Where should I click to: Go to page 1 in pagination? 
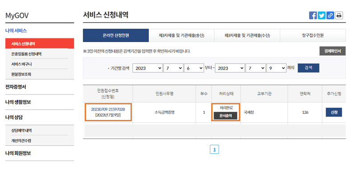[214, 149]
